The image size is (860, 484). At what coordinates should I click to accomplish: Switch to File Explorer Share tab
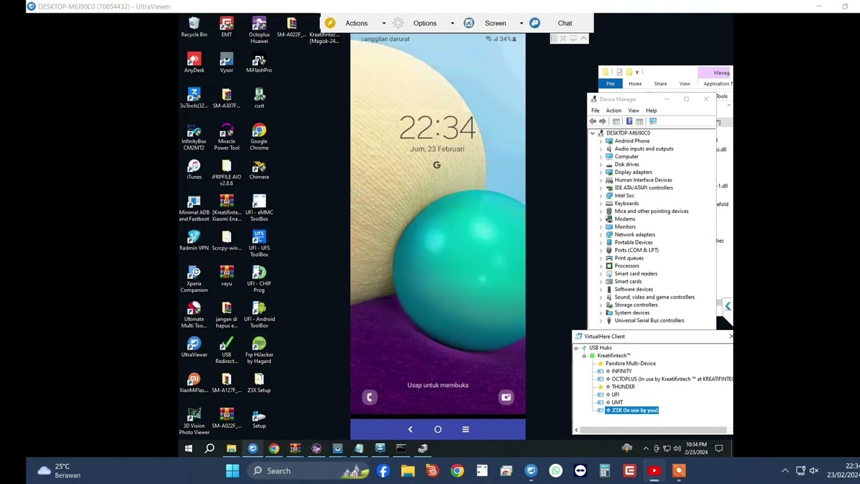point(660,83)
